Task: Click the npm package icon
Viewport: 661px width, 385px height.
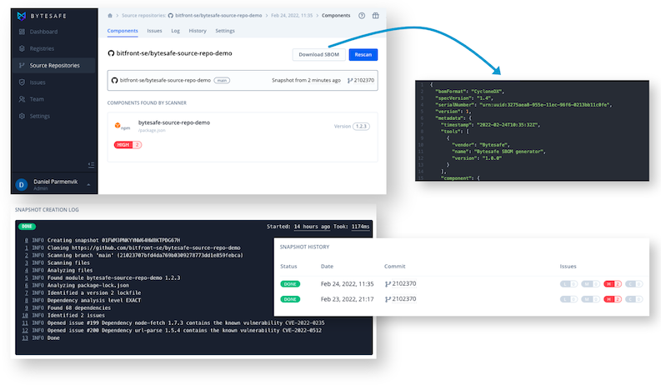Action: coord(122,126)
